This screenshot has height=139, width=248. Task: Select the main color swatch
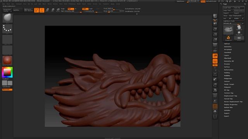[x=4, y=83]
